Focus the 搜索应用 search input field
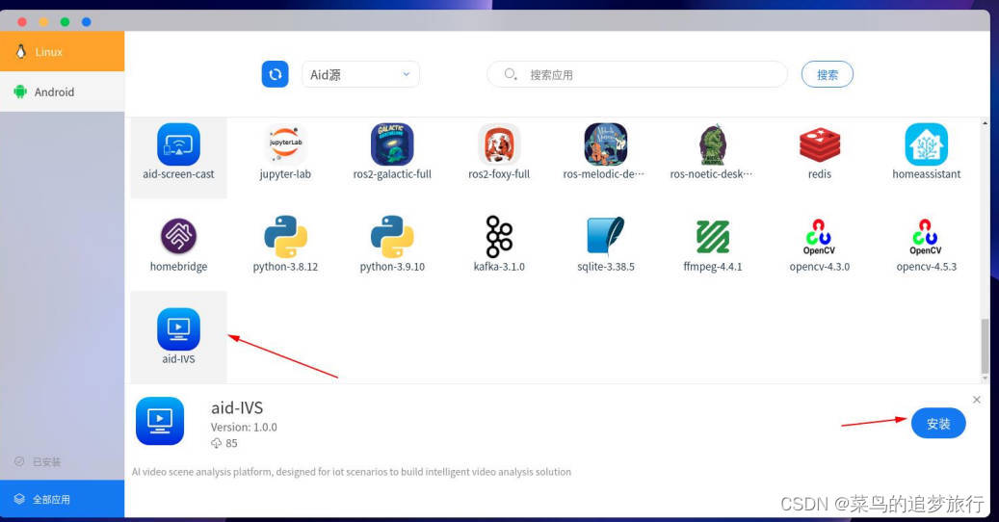Image resolution: width=999 pixels, height=522 pixels. point(637,74)
